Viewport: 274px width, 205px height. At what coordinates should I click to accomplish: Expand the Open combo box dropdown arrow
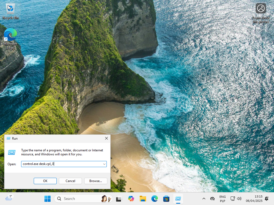pos(104,164)
